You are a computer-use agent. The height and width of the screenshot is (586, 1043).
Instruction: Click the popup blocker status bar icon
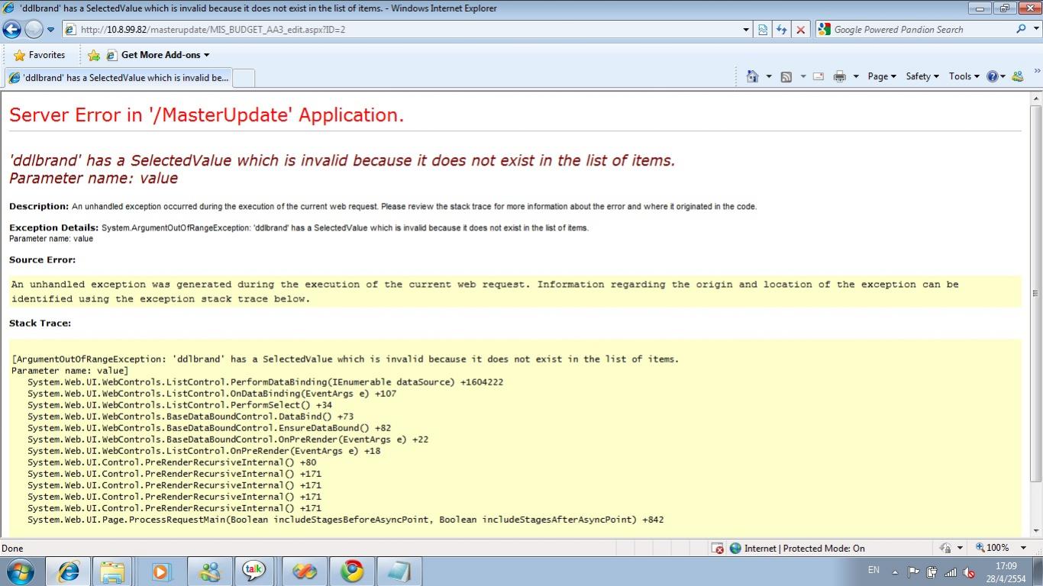(x=718, y=548)
